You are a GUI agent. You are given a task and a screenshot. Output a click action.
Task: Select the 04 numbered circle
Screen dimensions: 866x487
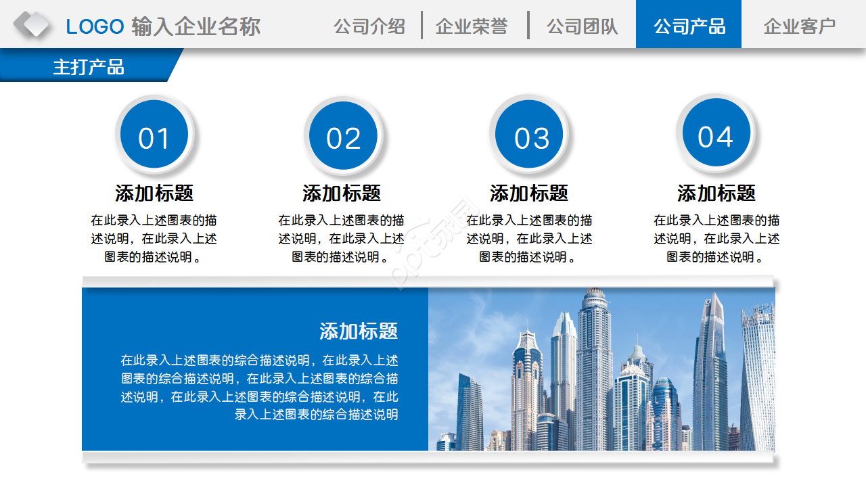point(716,133)
